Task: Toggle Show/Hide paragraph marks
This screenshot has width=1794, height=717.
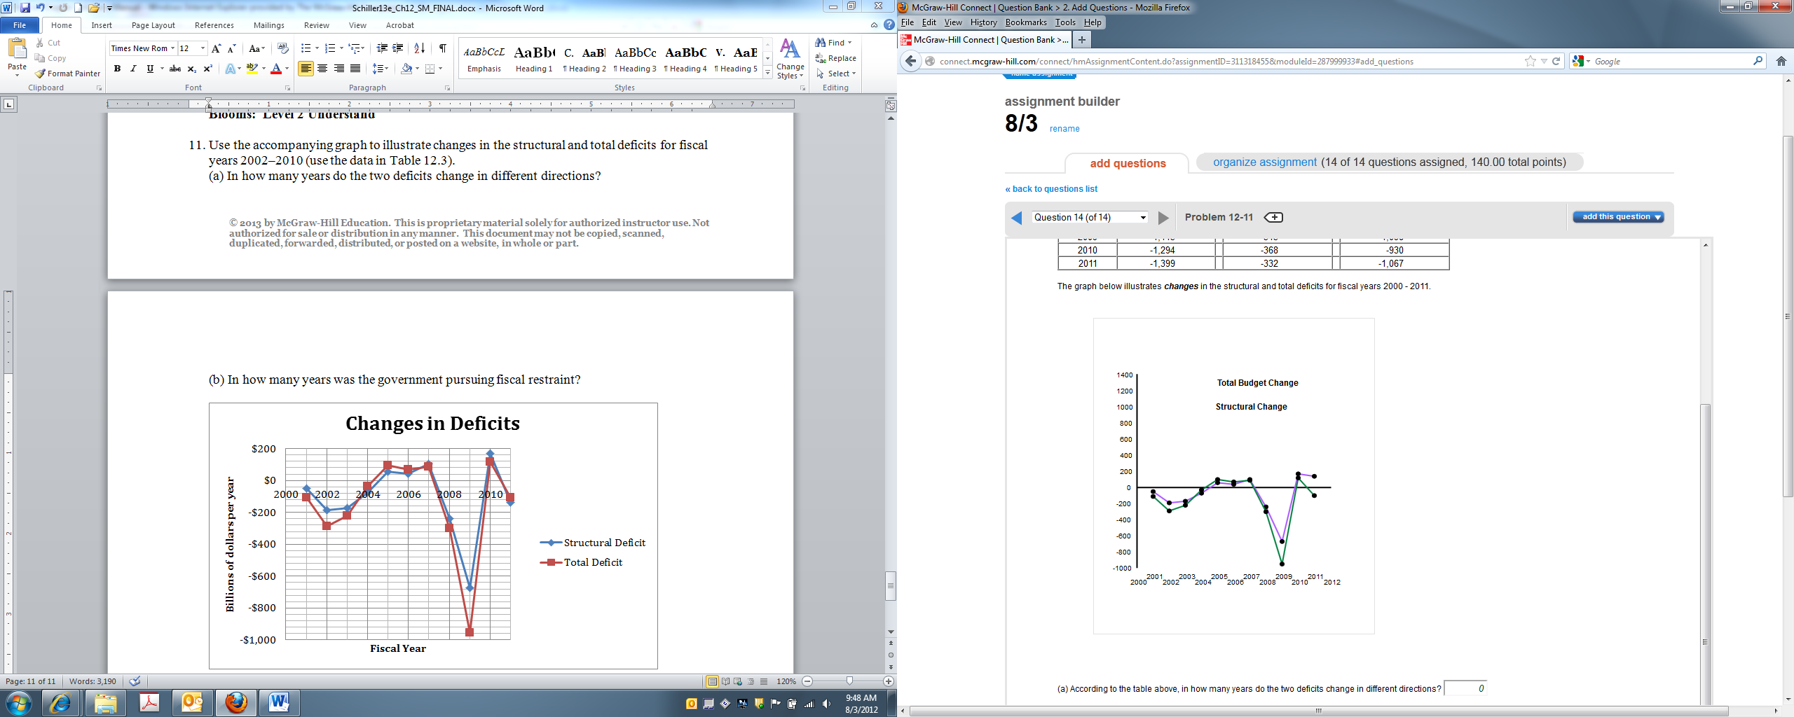Action: 442,48
